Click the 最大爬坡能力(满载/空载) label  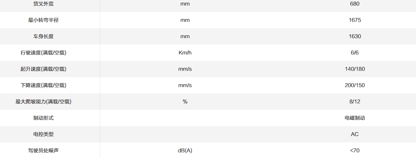pos(44,102)
